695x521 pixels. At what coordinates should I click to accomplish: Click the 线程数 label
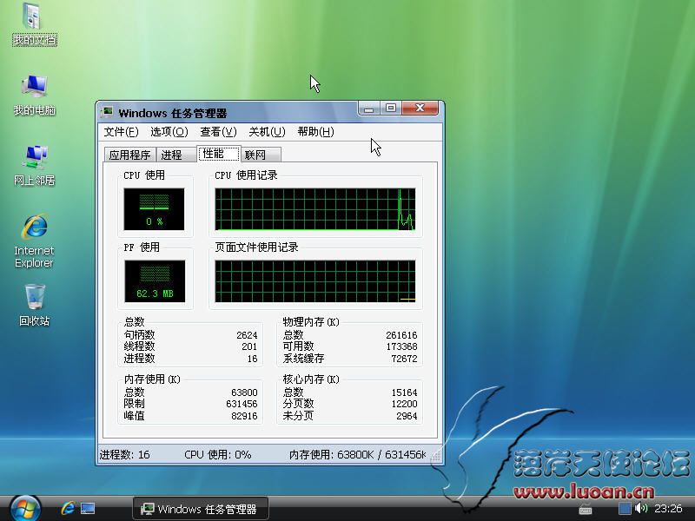(x=139, y=346)
